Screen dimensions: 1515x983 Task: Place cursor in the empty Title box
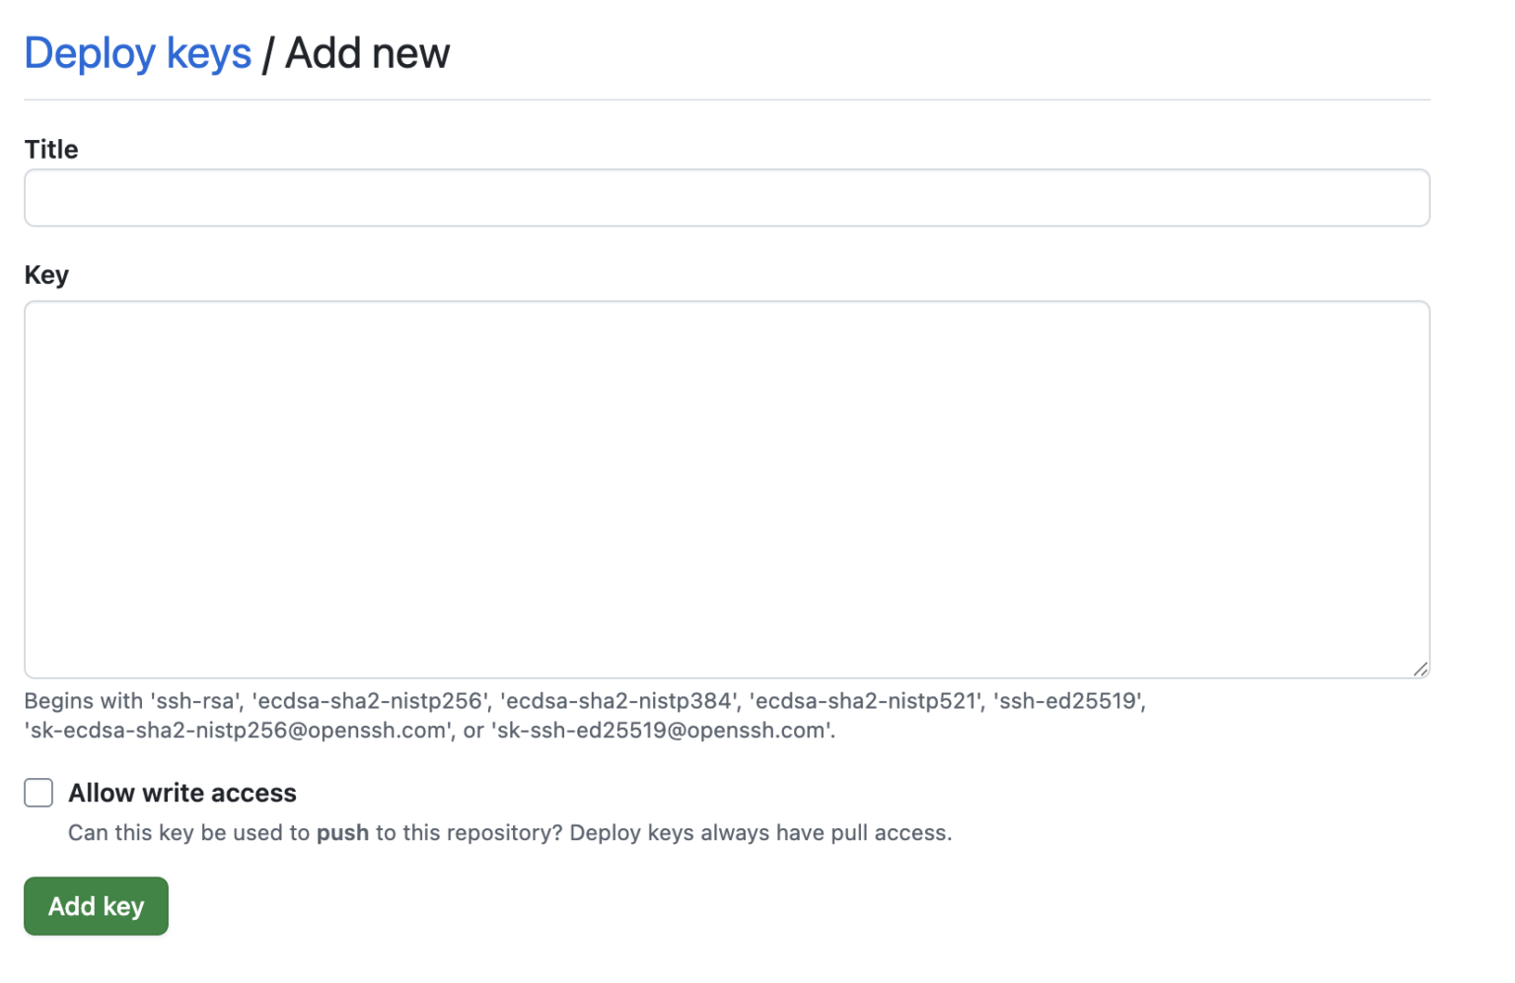[x=726, y=197]
